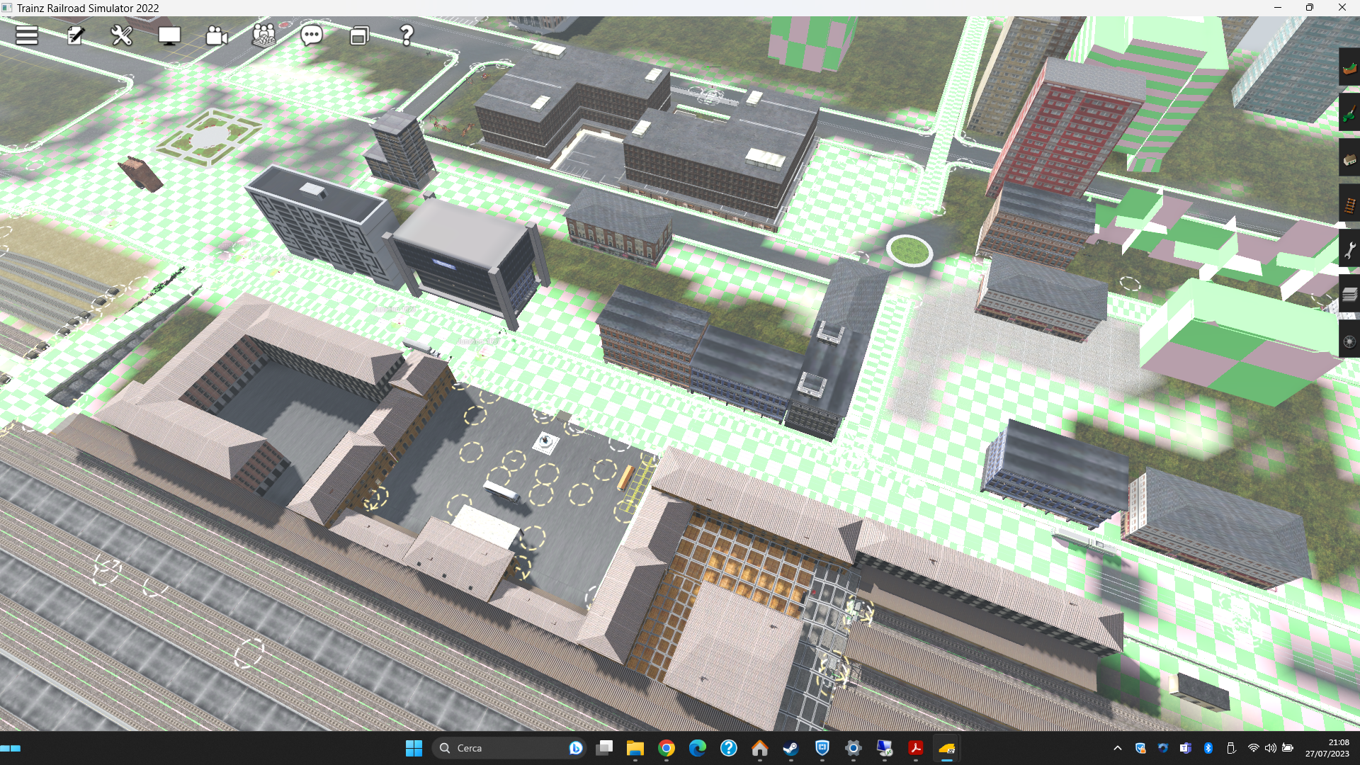Expand the Paint brush tab
This screenshot has width=1360, height=765.
point(1349,113)
